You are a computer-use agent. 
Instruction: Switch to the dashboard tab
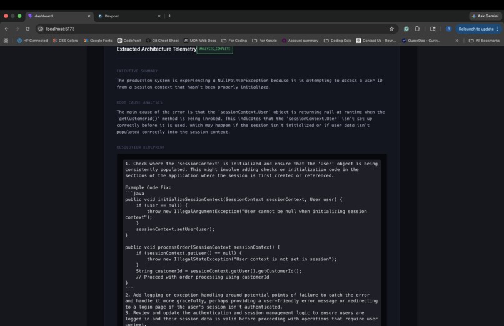[x=59, y=16]
